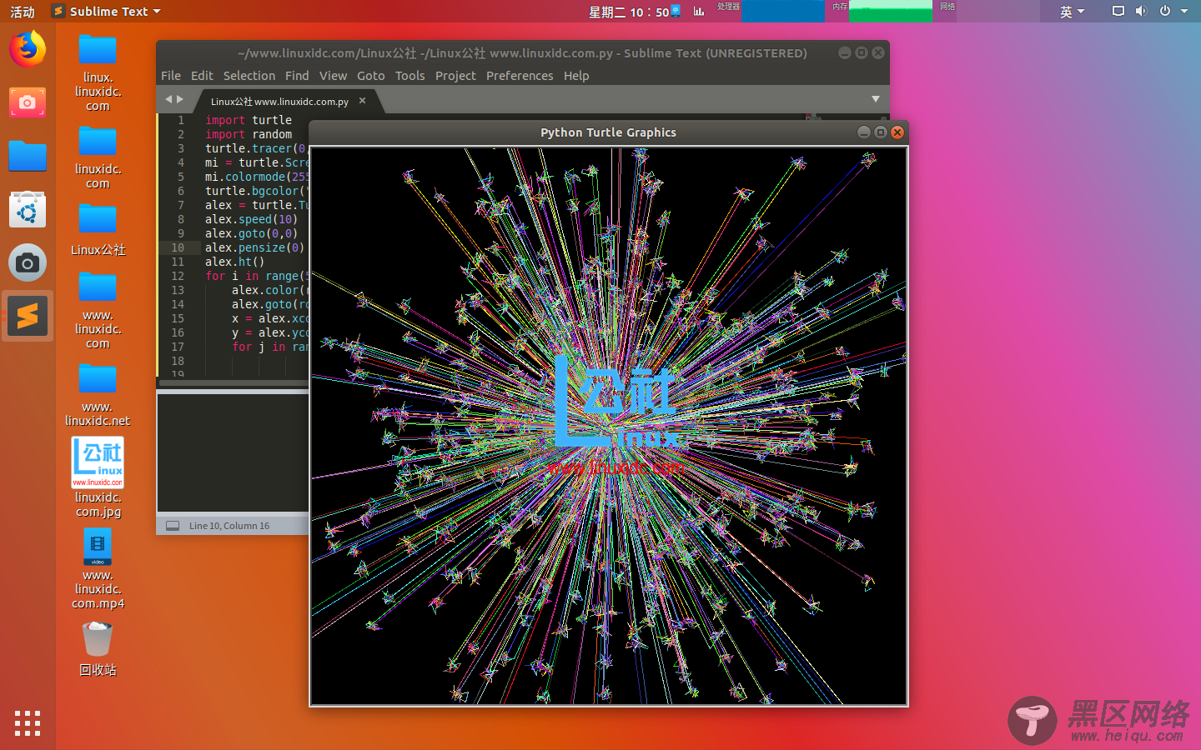Open the 活动 activities overview

23,12
